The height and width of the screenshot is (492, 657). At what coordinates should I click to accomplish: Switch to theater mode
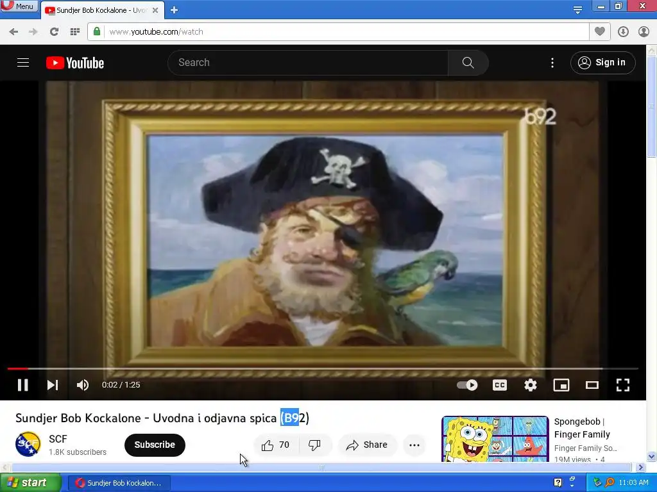(x=592, y=385)
